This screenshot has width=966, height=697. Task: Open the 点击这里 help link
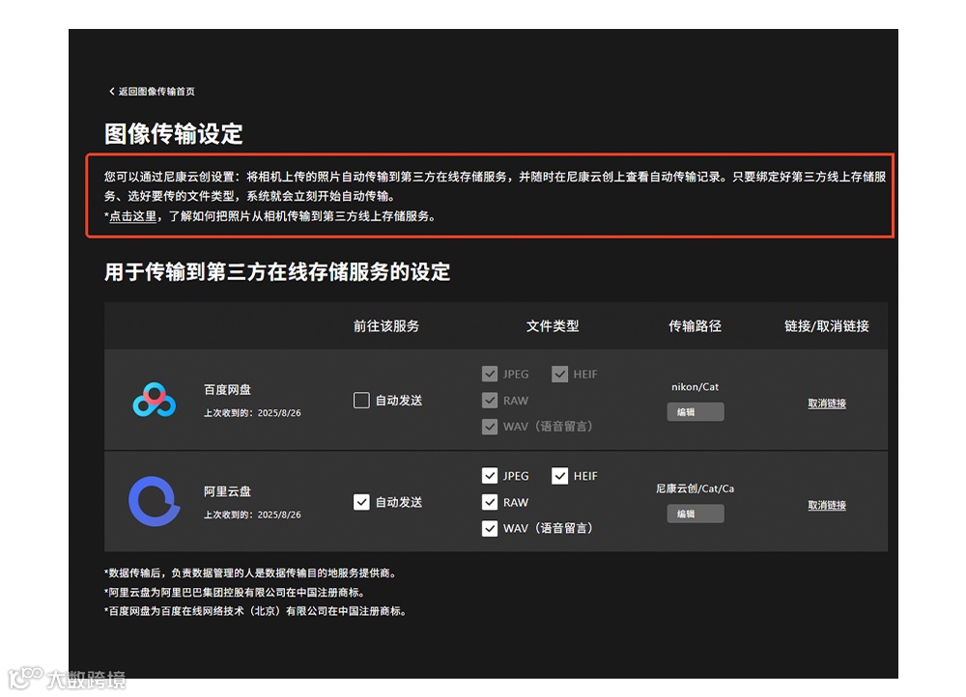(x=132, y=216)
